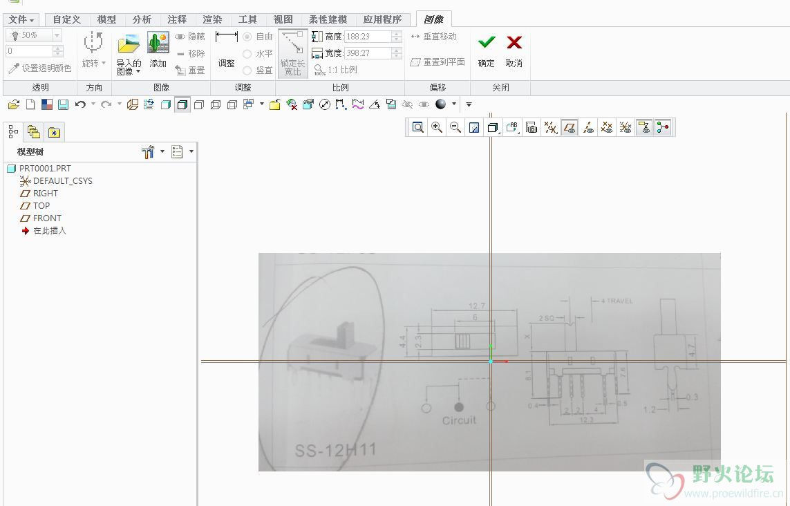Viewport: 790px width, 506px height.
Task: Confirm with the 确定 checkmark button
Action: coord(486,50)
